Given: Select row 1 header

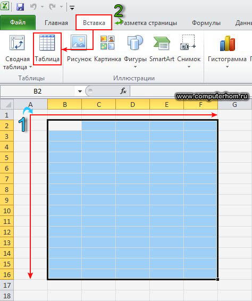Looking at the screenshot, I should tap(7, 115).
